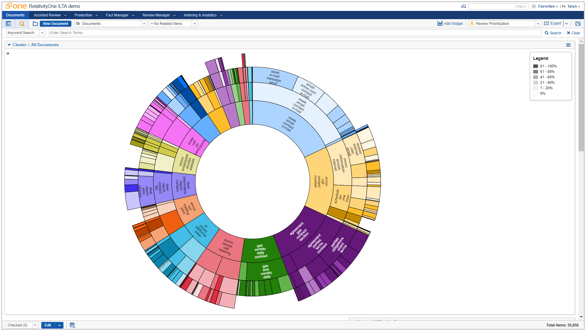Open the No Related Items dropdown
The width and height of the screenshot is (586, 331).
pyautogui.click(x=194, y=23)
